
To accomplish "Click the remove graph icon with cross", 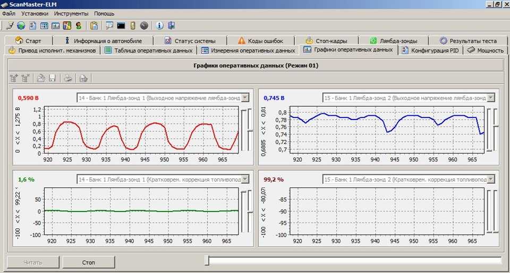I will (x=25, y=78).
